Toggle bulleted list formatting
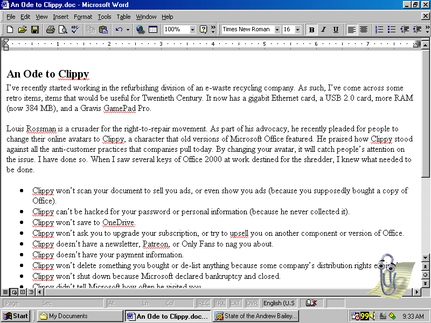The height and width of the screenshot is (323, 431). point(392,30)
